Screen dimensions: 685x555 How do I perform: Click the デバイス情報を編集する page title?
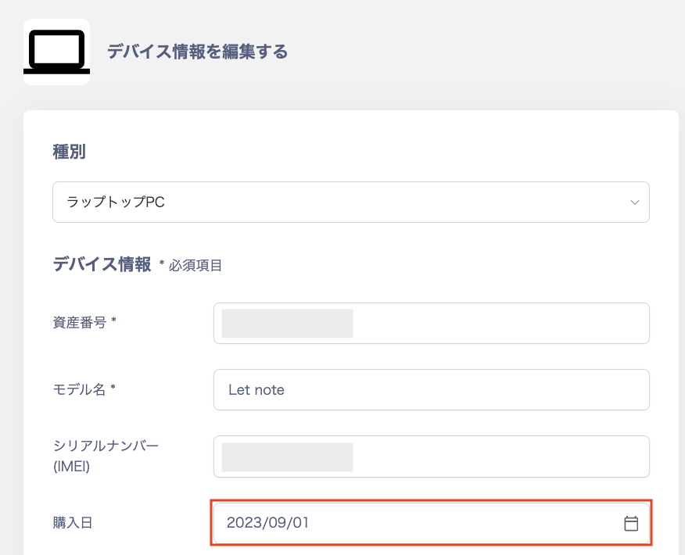pyautogui.click(x=197, y=52)
